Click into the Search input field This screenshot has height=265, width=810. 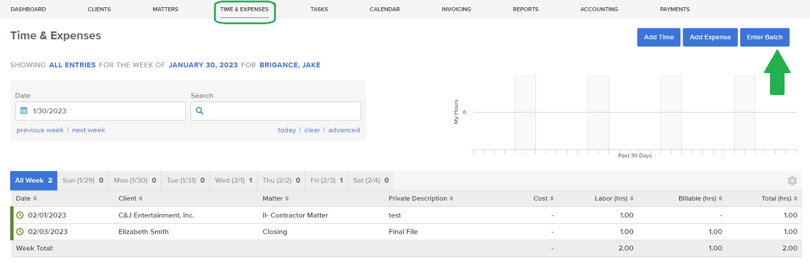(276, 111)
